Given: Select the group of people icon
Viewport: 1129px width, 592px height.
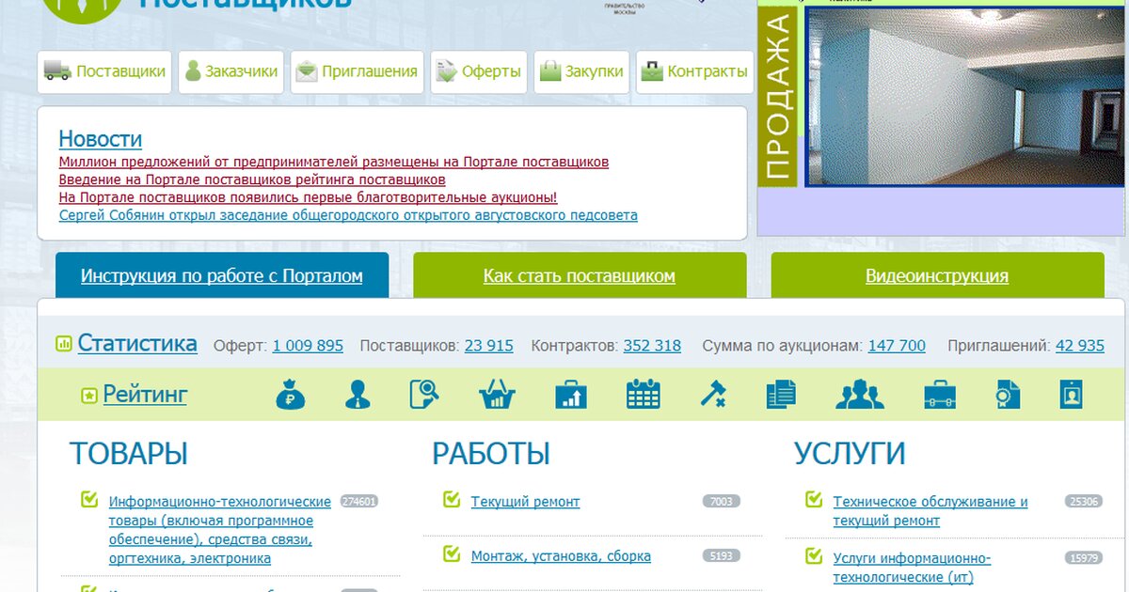Looking at the screenshot, I should coord(859,394).
